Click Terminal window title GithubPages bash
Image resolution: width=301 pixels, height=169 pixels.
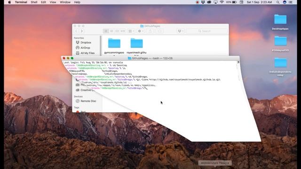tap(150, 58)
